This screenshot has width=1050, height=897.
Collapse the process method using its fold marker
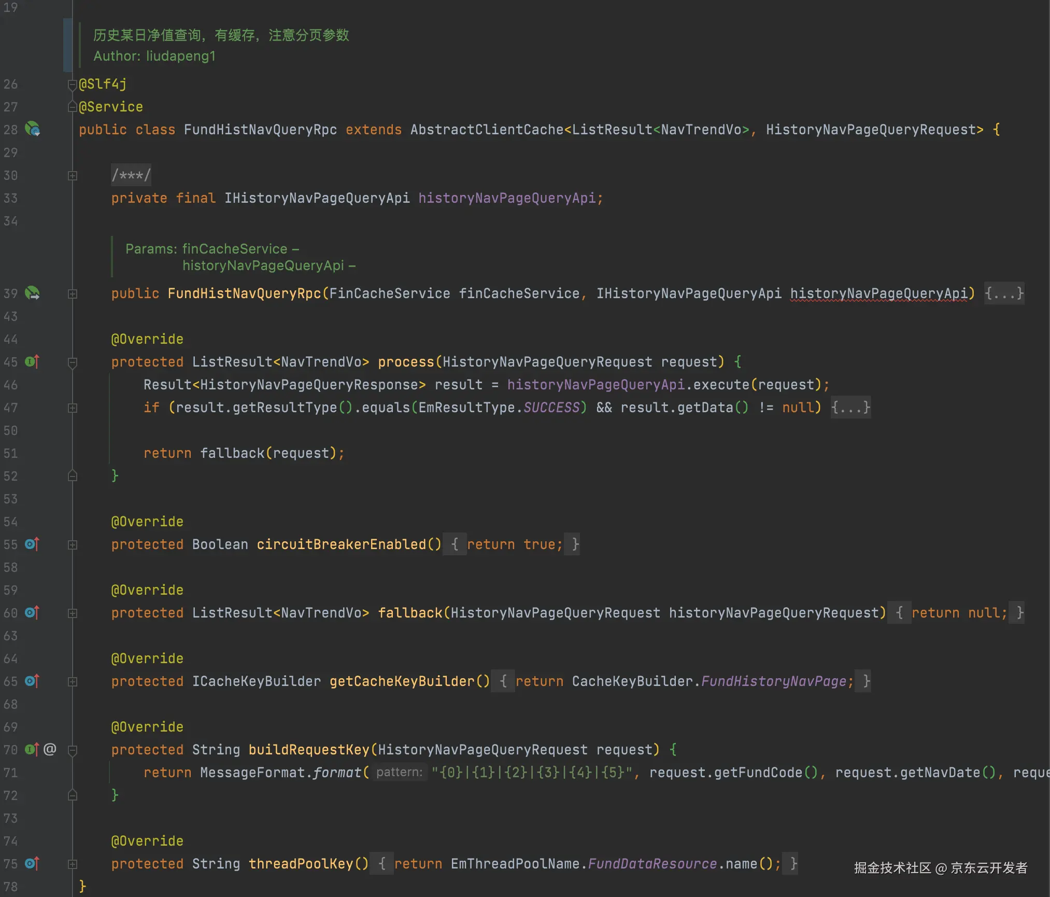pyautogui.click(x=73, y=362)
